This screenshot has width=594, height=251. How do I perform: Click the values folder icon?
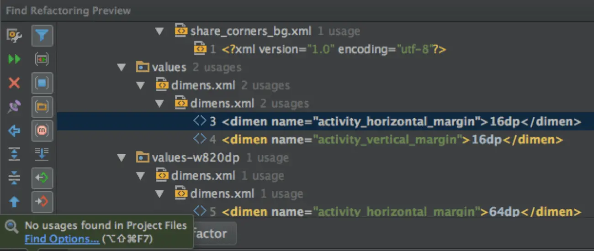click(x=143, y=67)
